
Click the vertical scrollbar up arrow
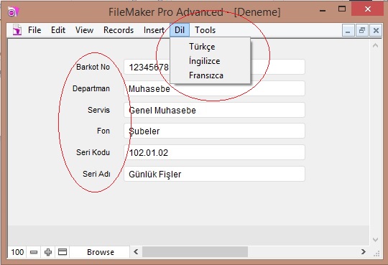pos(375,45)
